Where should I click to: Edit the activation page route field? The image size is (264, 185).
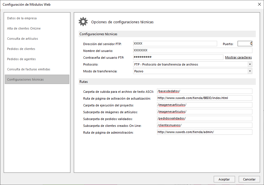(x=205, y=98)
